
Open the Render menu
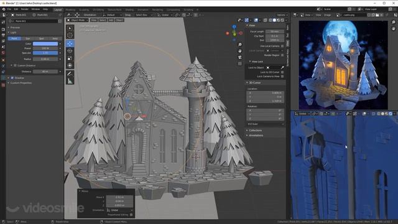[x=25, y=9]
